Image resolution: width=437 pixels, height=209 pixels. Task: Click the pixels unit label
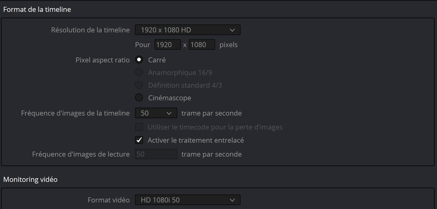click(x=229, y=45)
